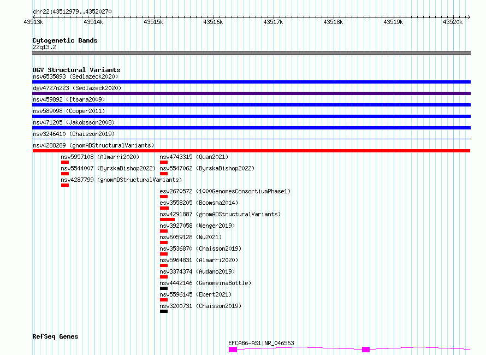Click the red marker under esv3558205

(164, 208)
